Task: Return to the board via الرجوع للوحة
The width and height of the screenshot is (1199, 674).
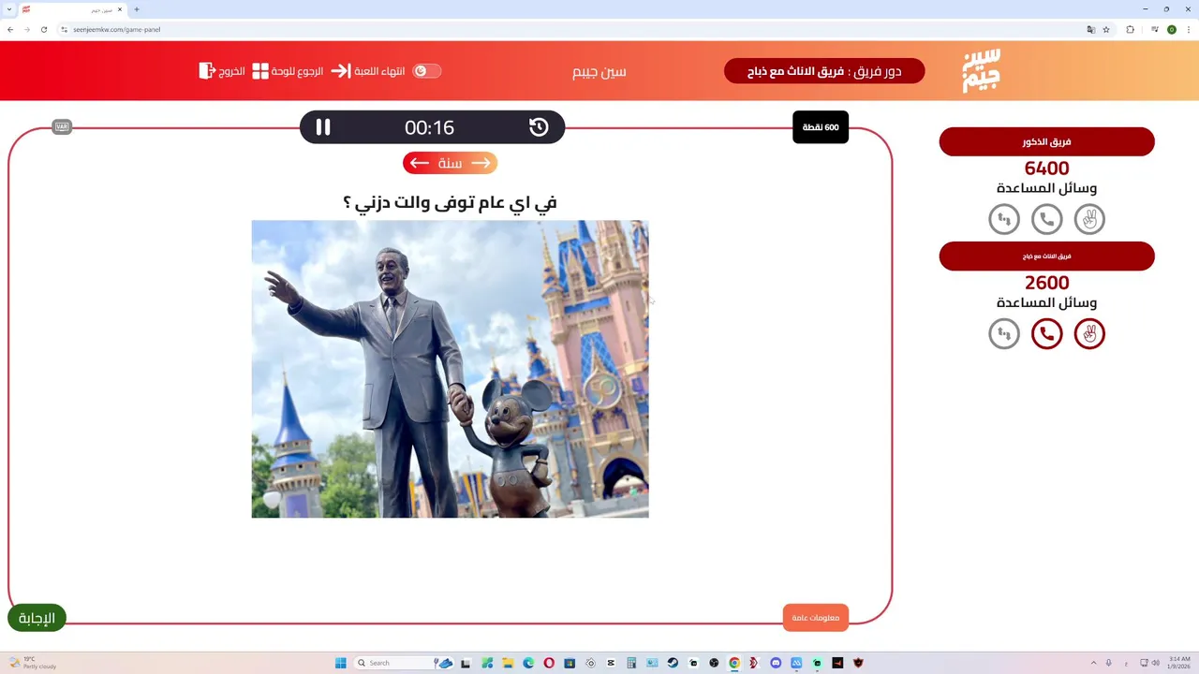Action: point(288,71)
